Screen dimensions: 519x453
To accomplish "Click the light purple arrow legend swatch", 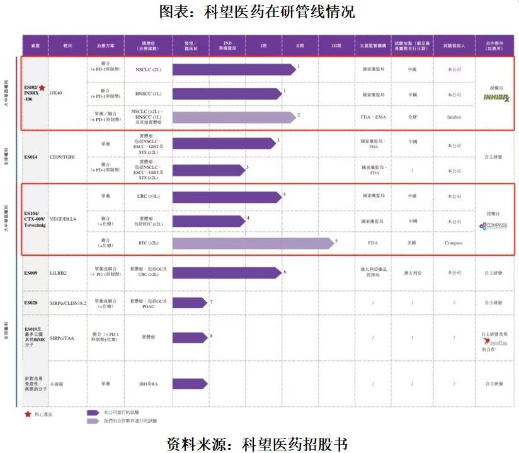I will pyautogui.click(x=93, y=421).
